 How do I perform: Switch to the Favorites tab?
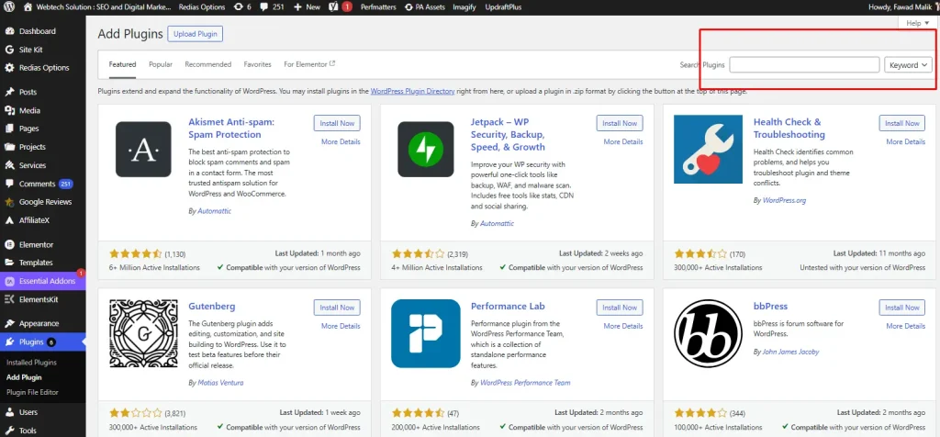tap(258, 64)
